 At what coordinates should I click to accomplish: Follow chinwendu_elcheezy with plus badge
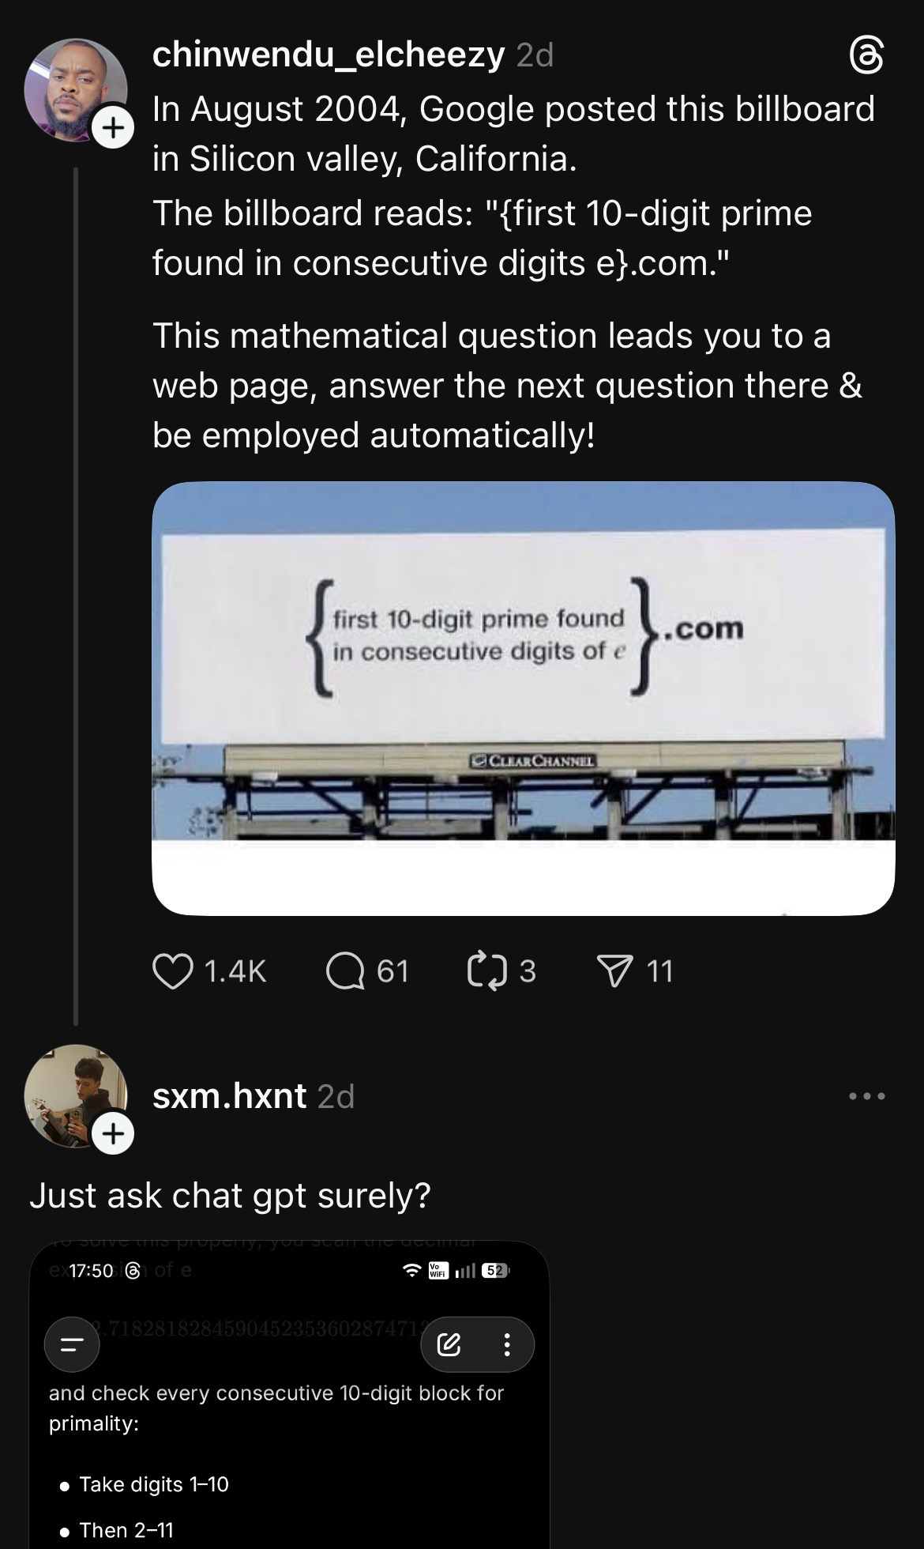pyautogui.click(x=114, y=128)
